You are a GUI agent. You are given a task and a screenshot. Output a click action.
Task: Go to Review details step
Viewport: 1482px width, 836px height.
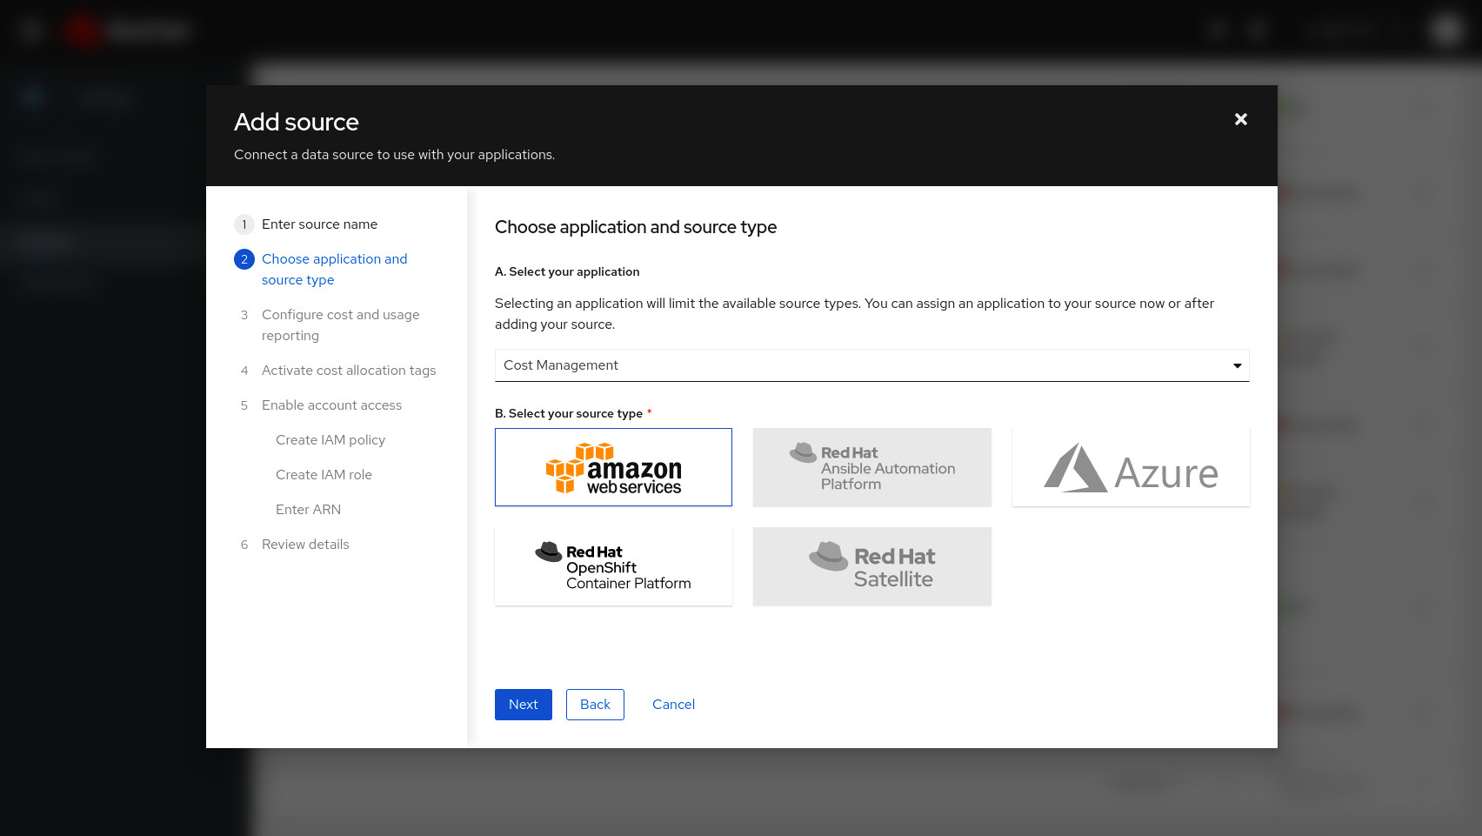pyautogui.click(x=305, y=545)
